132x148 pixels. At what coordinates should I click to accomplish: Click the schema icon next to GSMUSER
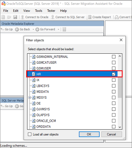pos(34,68)
